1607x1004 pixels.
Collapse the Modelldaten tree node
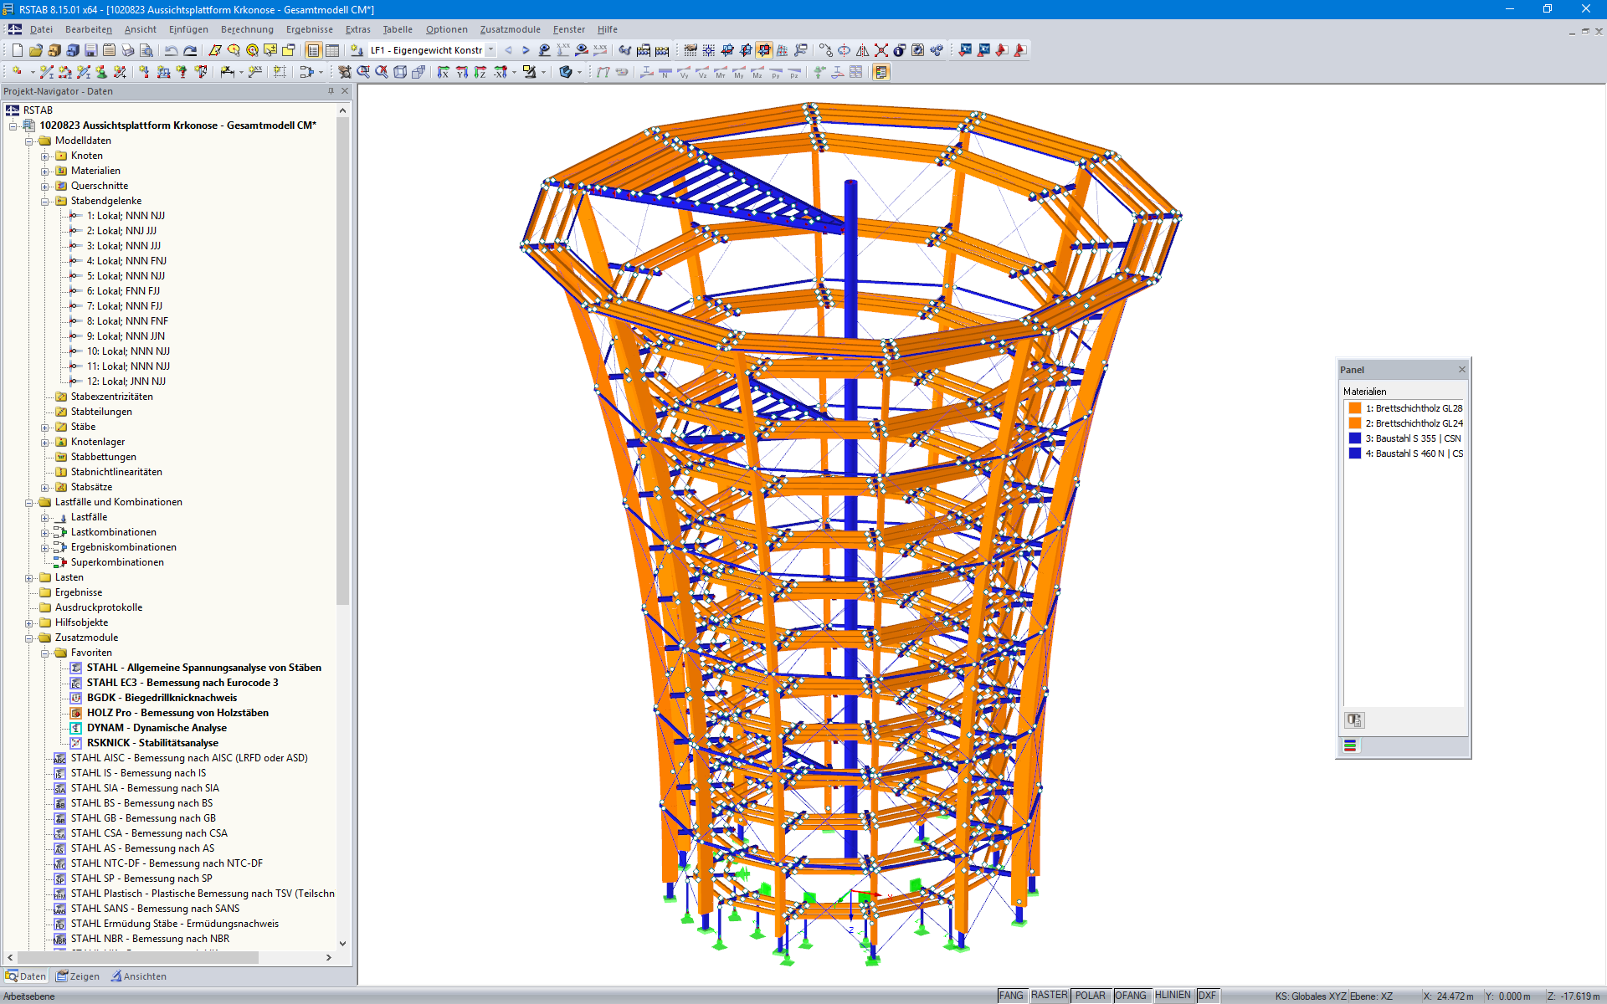(29, 141)
